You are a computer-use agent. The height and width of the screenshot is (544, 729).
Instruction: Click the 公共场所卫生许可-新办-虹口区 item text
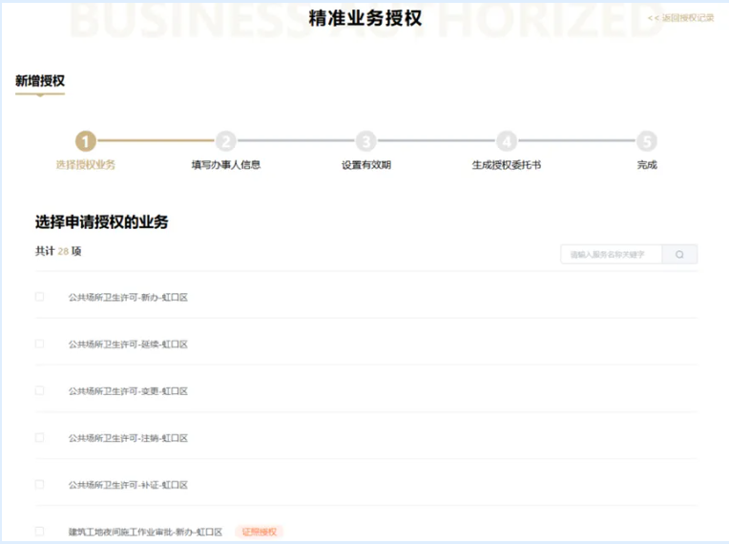(128, 298)
